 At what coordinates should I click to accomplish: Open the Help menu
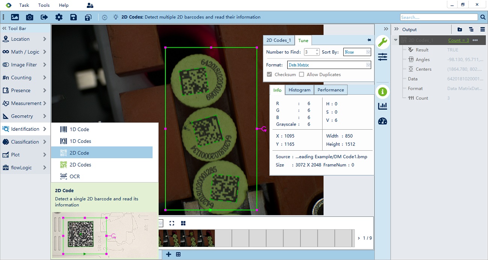64,5
